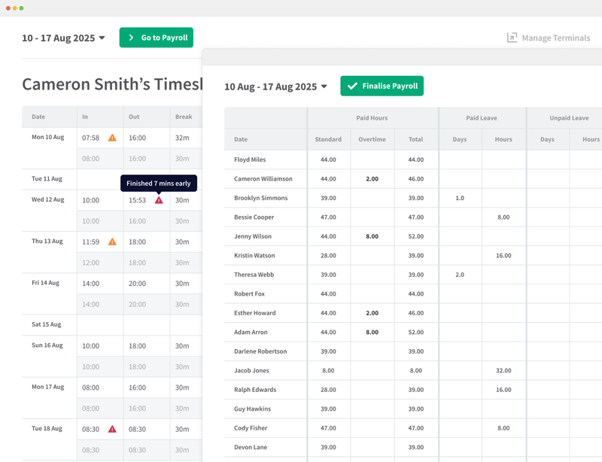Click the checkmark icon inside Finalise Payroll
This screenshot has width=602, height=462.
tap(354, 87)
